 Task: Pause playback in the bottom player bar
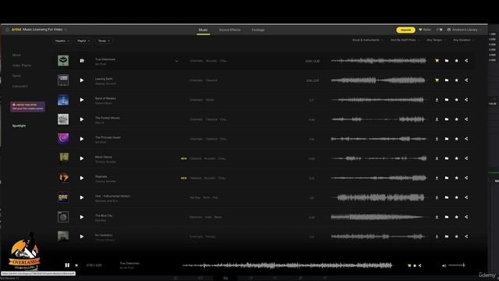[67, 265]
